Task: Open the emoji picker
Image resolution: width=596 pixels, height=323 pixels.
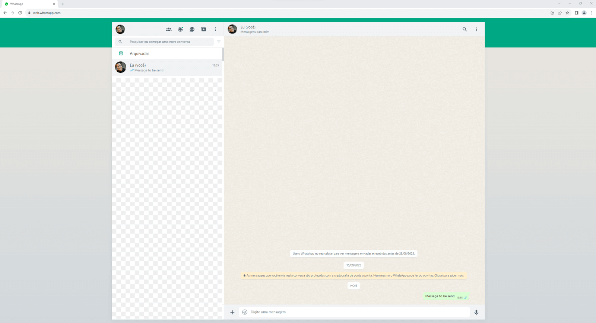Action: (x=245, y=312)
